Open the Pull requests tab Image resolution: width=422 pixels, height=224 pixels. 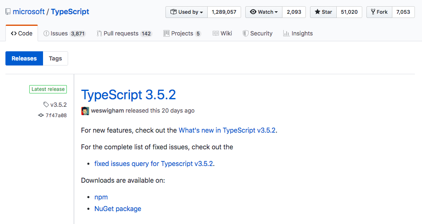click(x=124, y=33)
